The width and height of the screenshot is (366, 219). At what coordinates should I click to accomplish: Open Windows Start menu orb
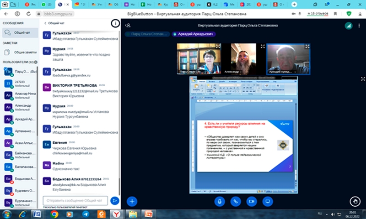pos(6,214)
